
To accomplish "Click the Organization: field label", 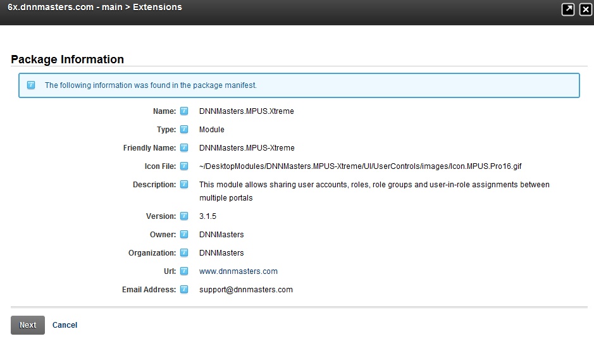I will coord(152,252).
